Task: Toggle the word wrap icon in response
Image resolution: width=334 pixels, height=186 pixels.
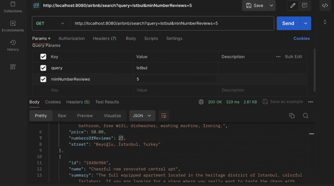Action: [164, 116]
